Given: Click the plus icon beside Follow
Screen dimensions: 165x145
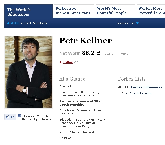Looking at the screenshot, I should coord(61,62).
